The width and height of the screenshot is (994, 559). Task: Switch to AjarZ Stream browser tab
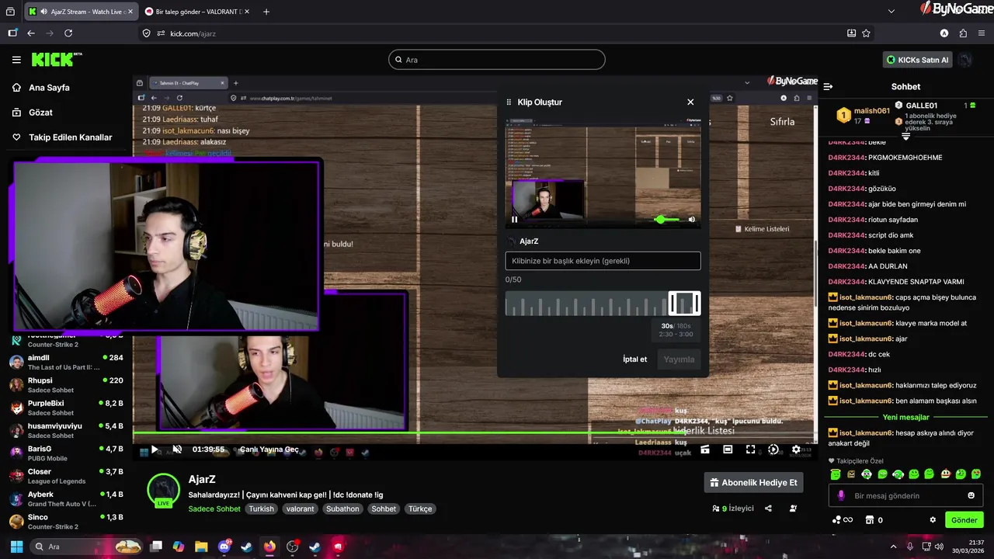80,12
